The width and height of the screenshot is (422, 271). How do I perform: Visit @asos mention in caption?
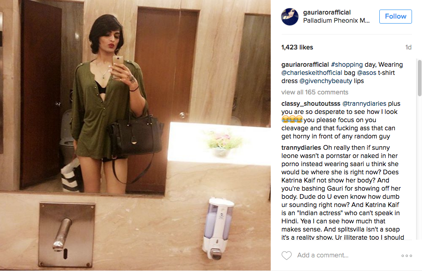click(367, 73)
